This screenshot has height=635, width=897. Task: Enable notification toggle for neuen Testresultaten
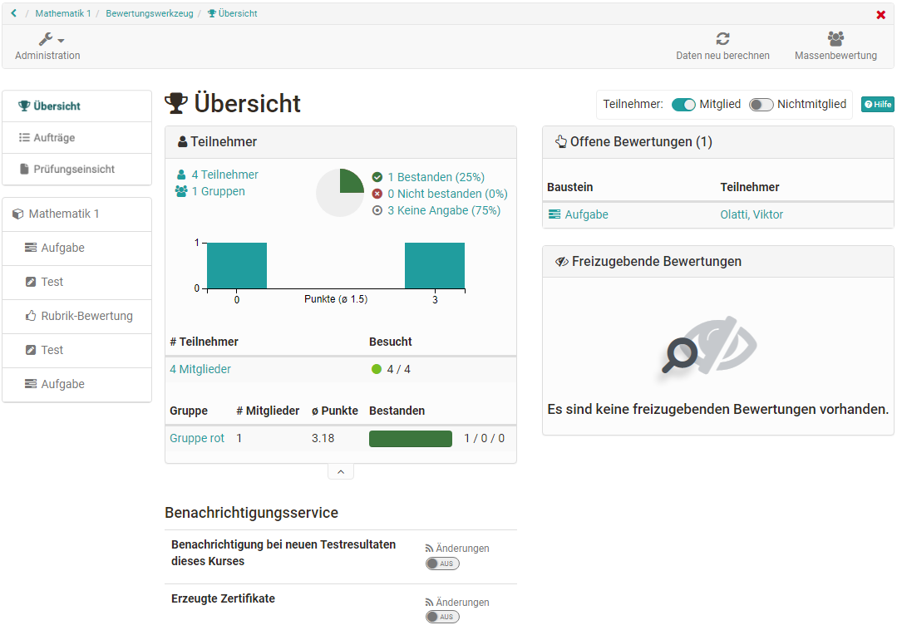[x=442, y=564]
